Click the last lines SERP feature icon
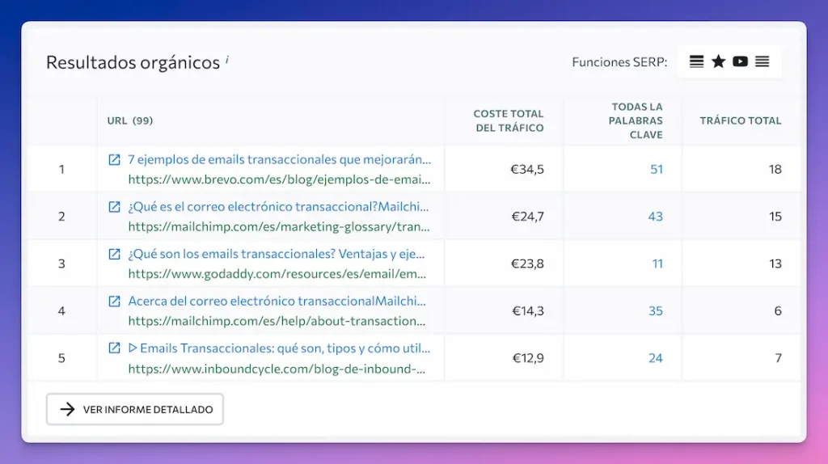This screenshot has width=828, height=464. [762, 61]
